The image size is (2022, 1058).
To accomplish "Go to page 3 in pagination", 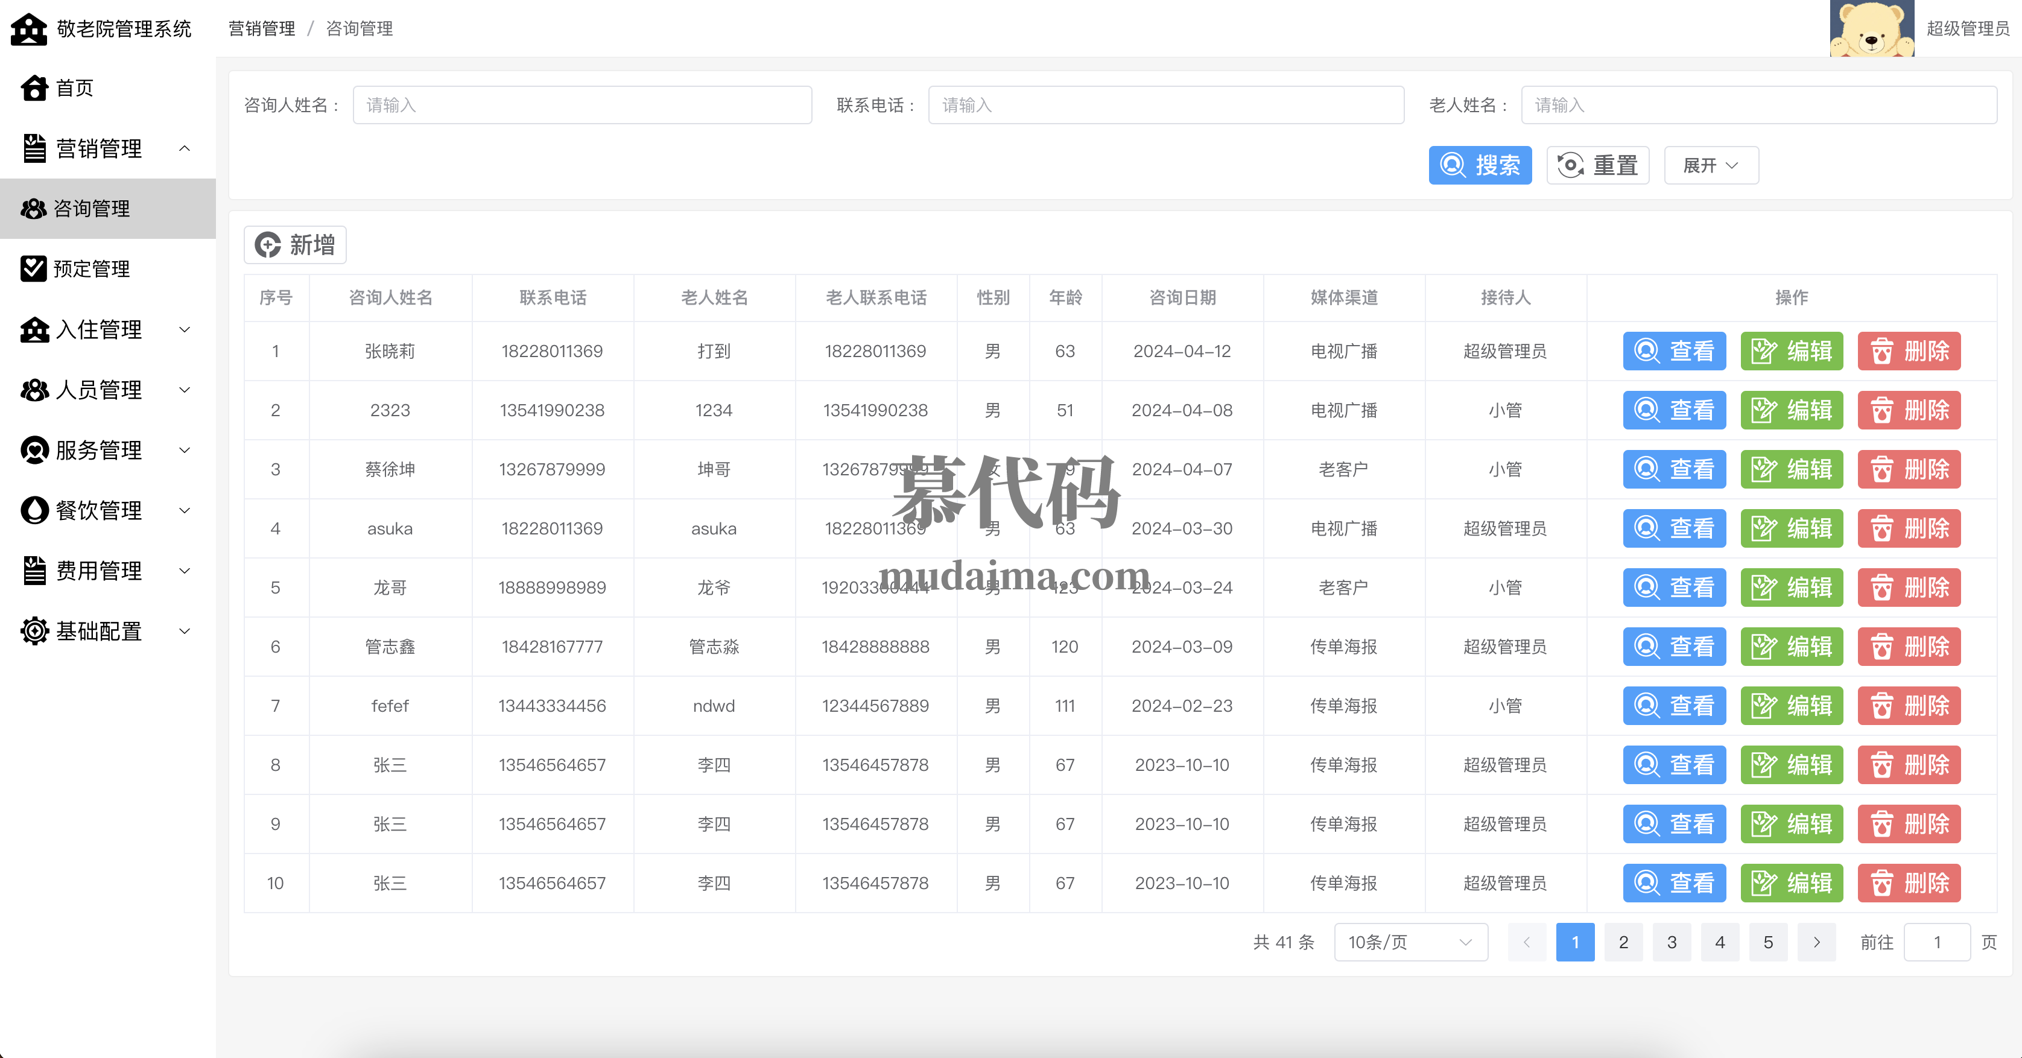I will pos(1672,942).
